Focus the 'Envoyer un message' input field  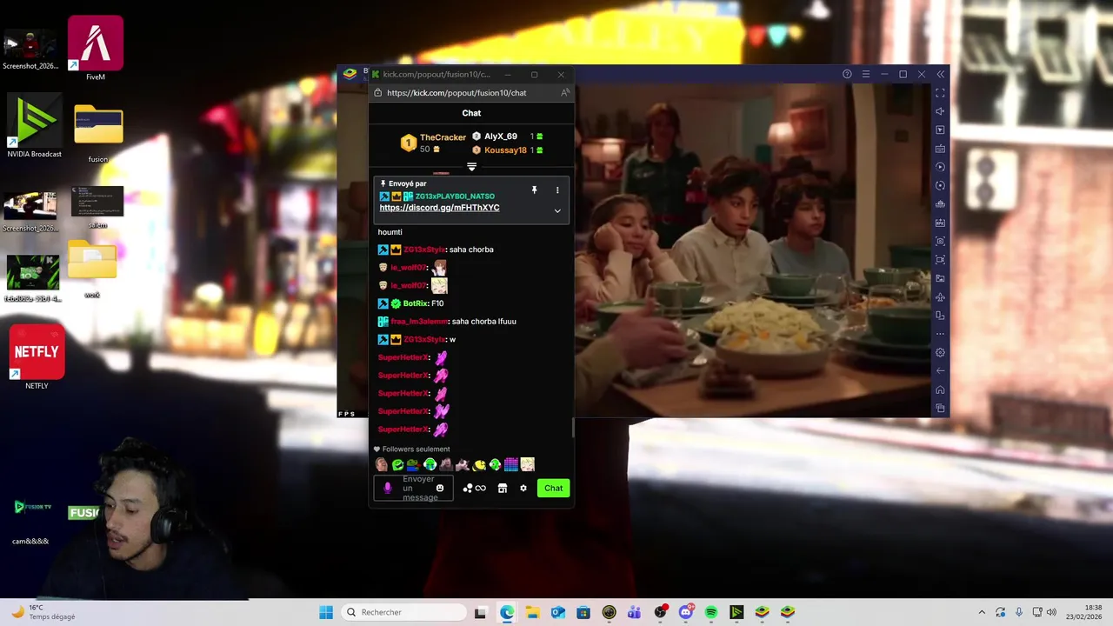(414, 488)
